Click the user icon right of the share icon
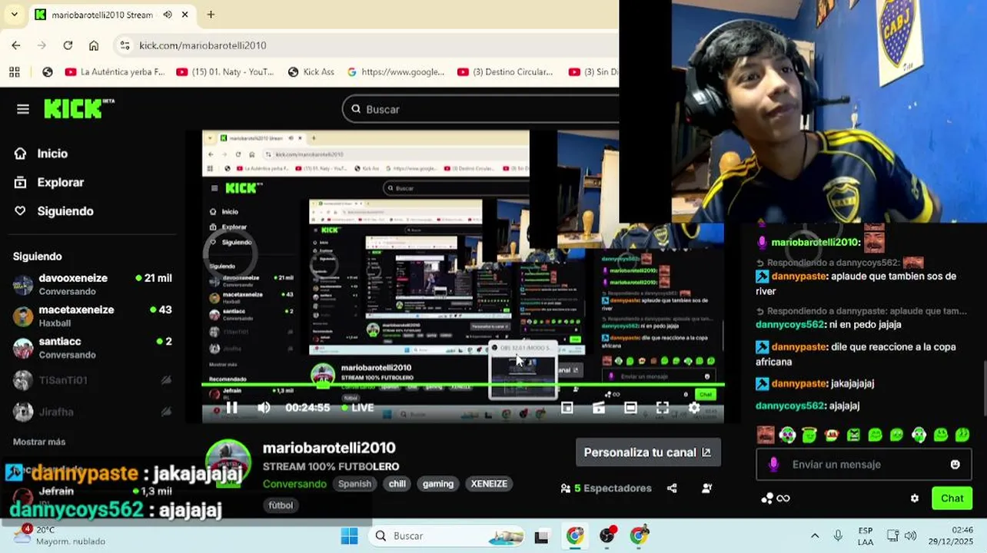Image resolution: width=987 pixels, height=553 pixels. (x=706, y=488)
